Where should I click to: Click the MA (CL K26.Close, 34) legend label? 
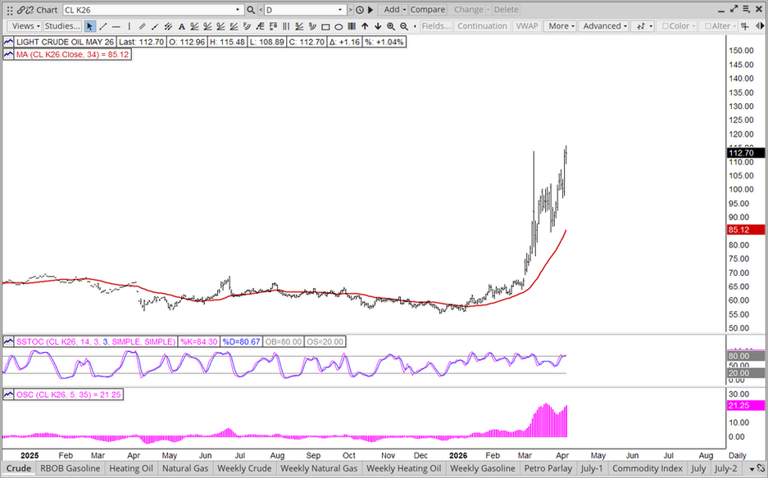(x=72, y=54)
